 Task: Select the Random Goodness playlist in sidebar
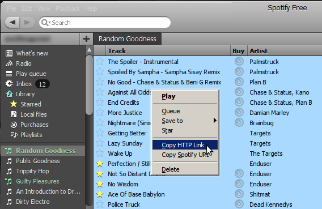pos(43,151)
